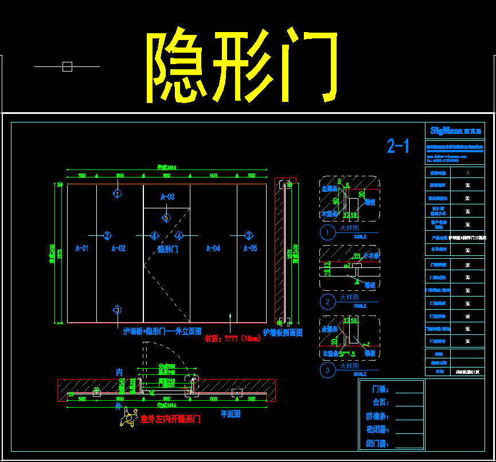Click the 505 dimension above panel A-05

pos(252,176)
